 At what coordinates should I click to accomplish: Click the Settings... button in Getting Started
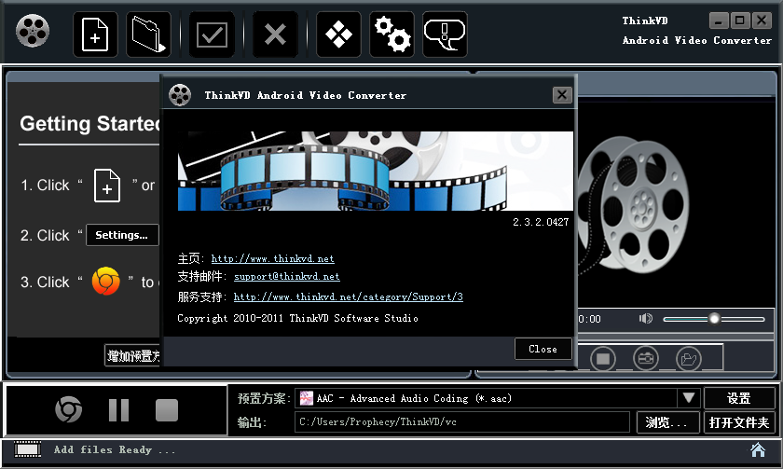pyautogui.click(x=122, y=235)
